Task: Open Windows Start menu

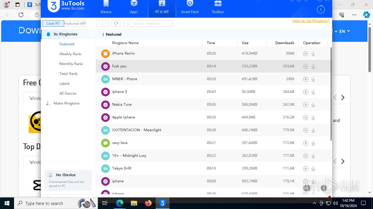Action: coord(7,203)
